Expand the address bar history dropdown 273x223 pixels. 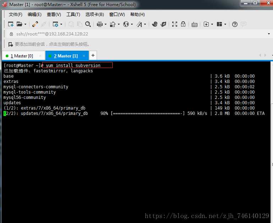tap(269, 34)
